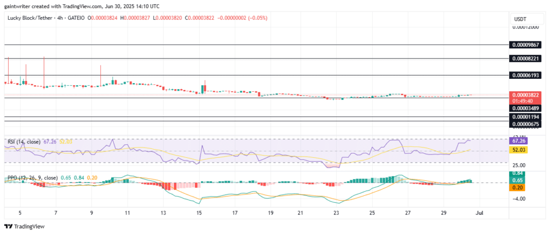Click the 0.00008221 price level label
Image resolution: width=550 pixels, height=234 pixels.
[x=524, y=58]
